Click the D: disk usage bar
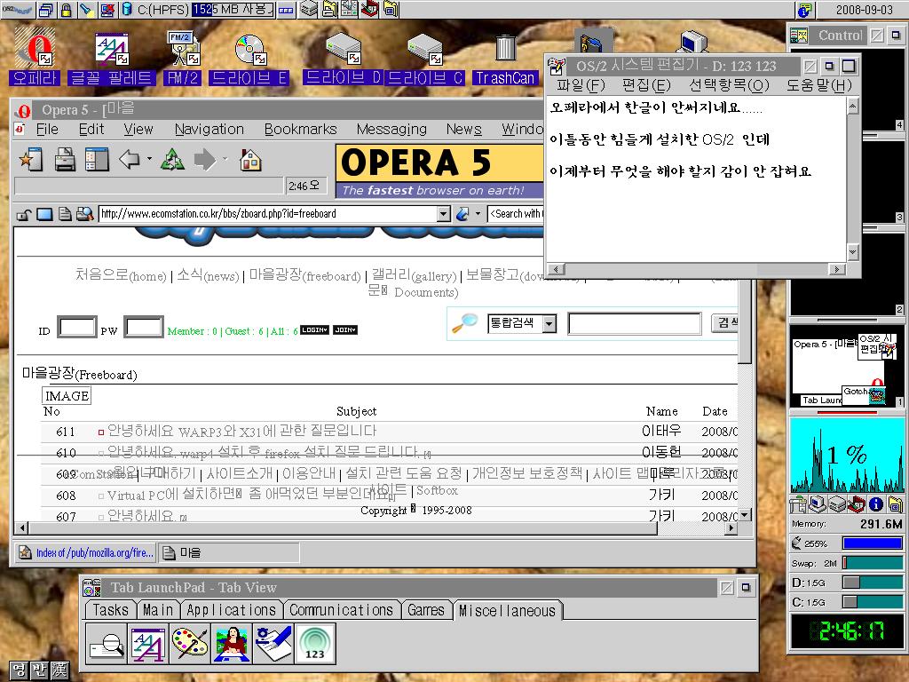 [x=873, y=583]
